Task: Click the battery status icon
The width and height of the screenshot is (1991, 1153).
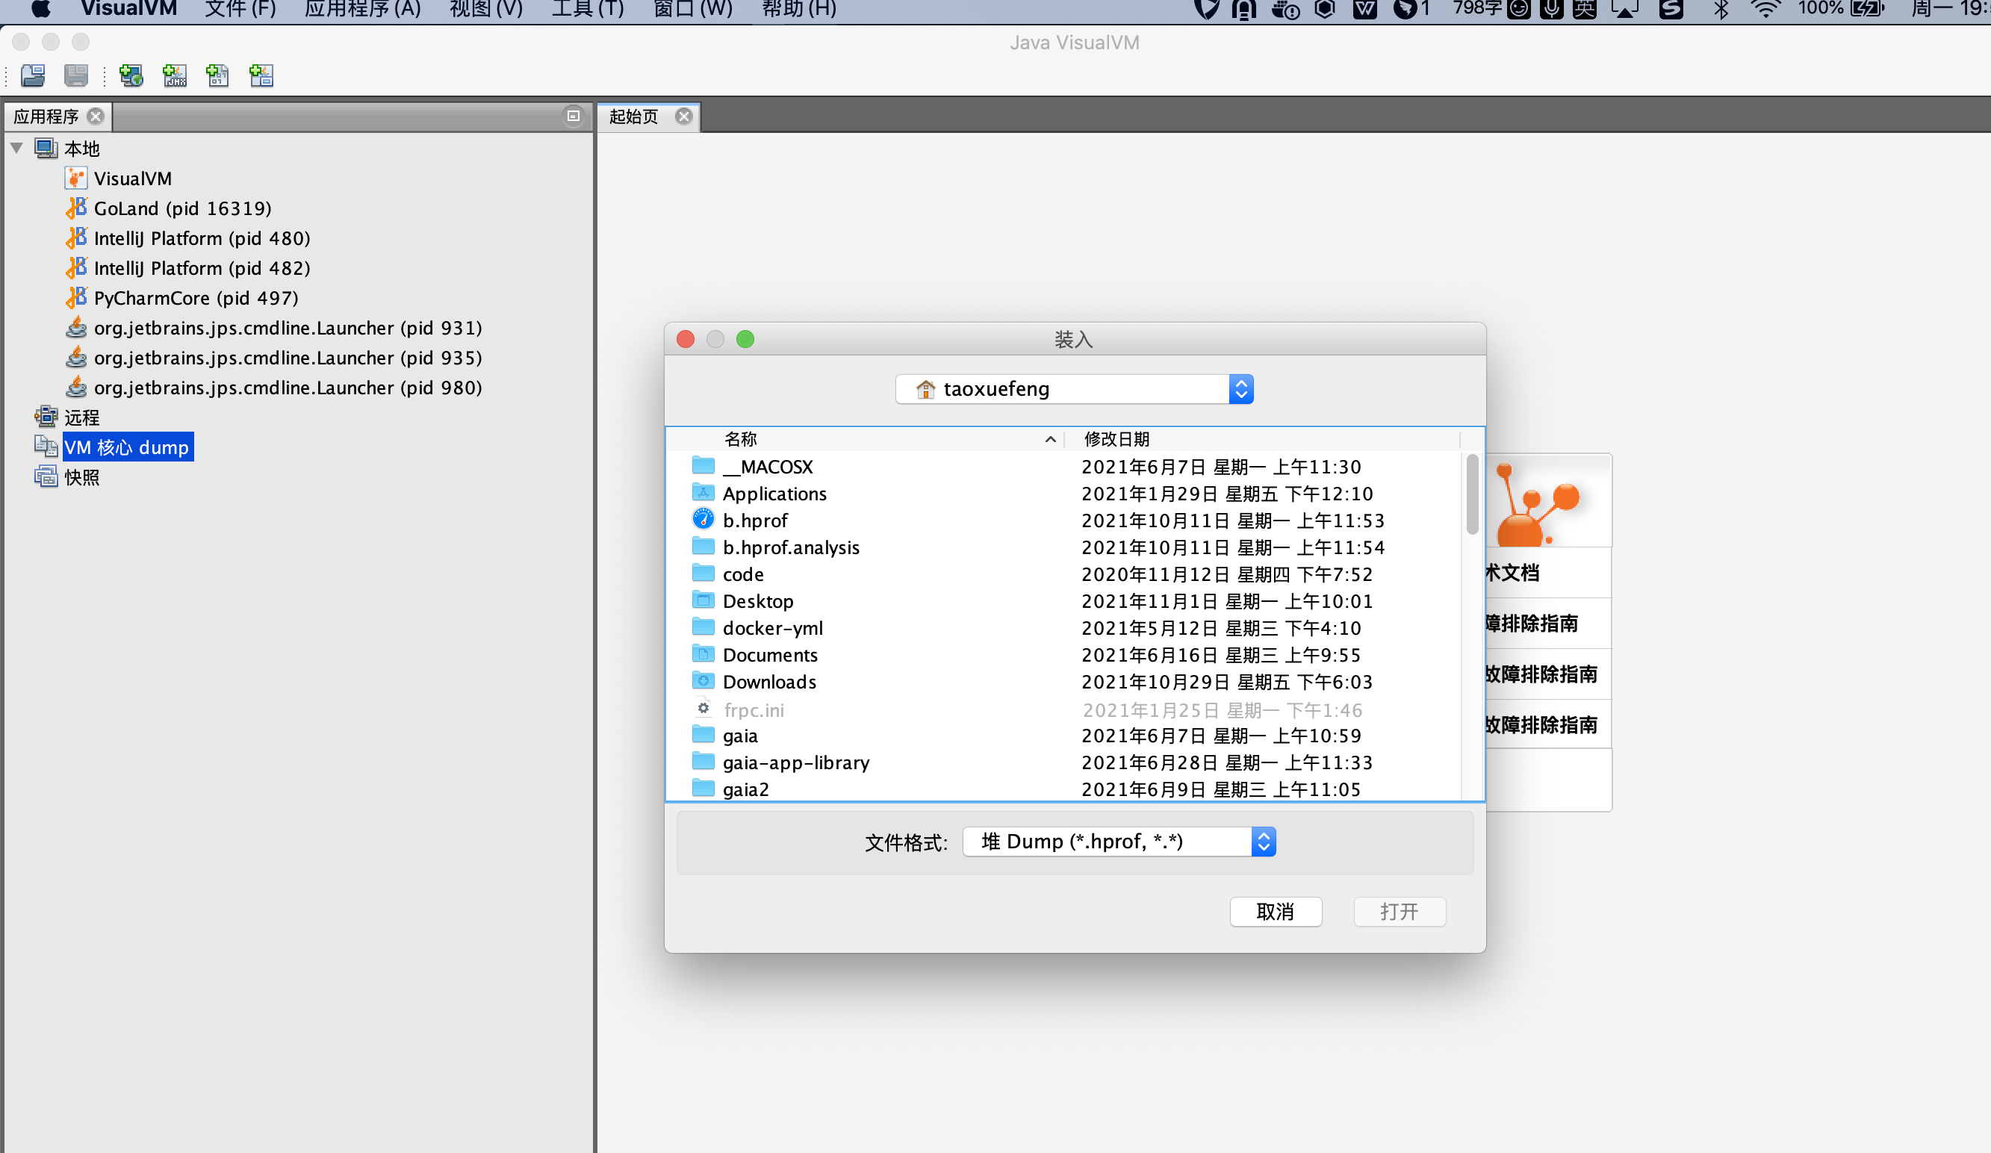Action: pos(1868,10)
